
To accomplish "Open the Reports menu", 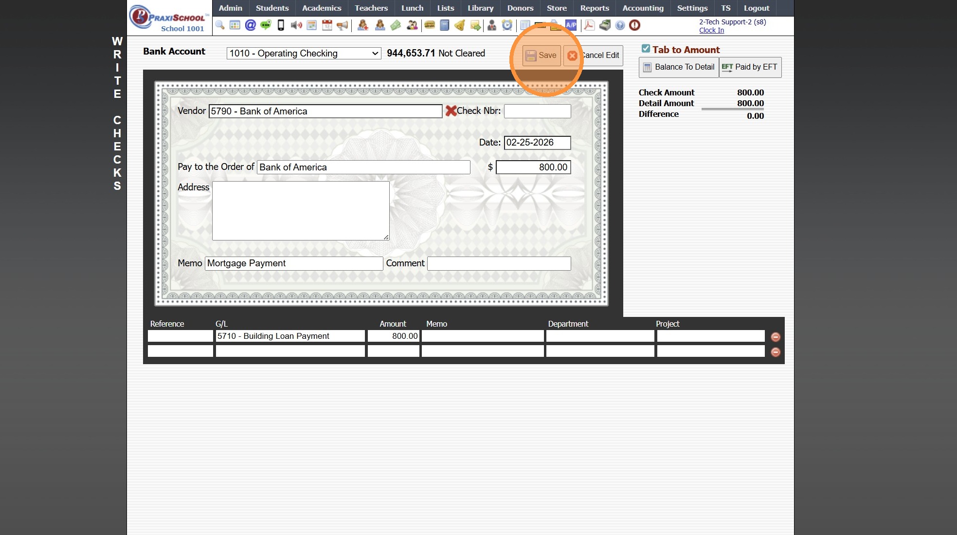I will tap(594, 8).
